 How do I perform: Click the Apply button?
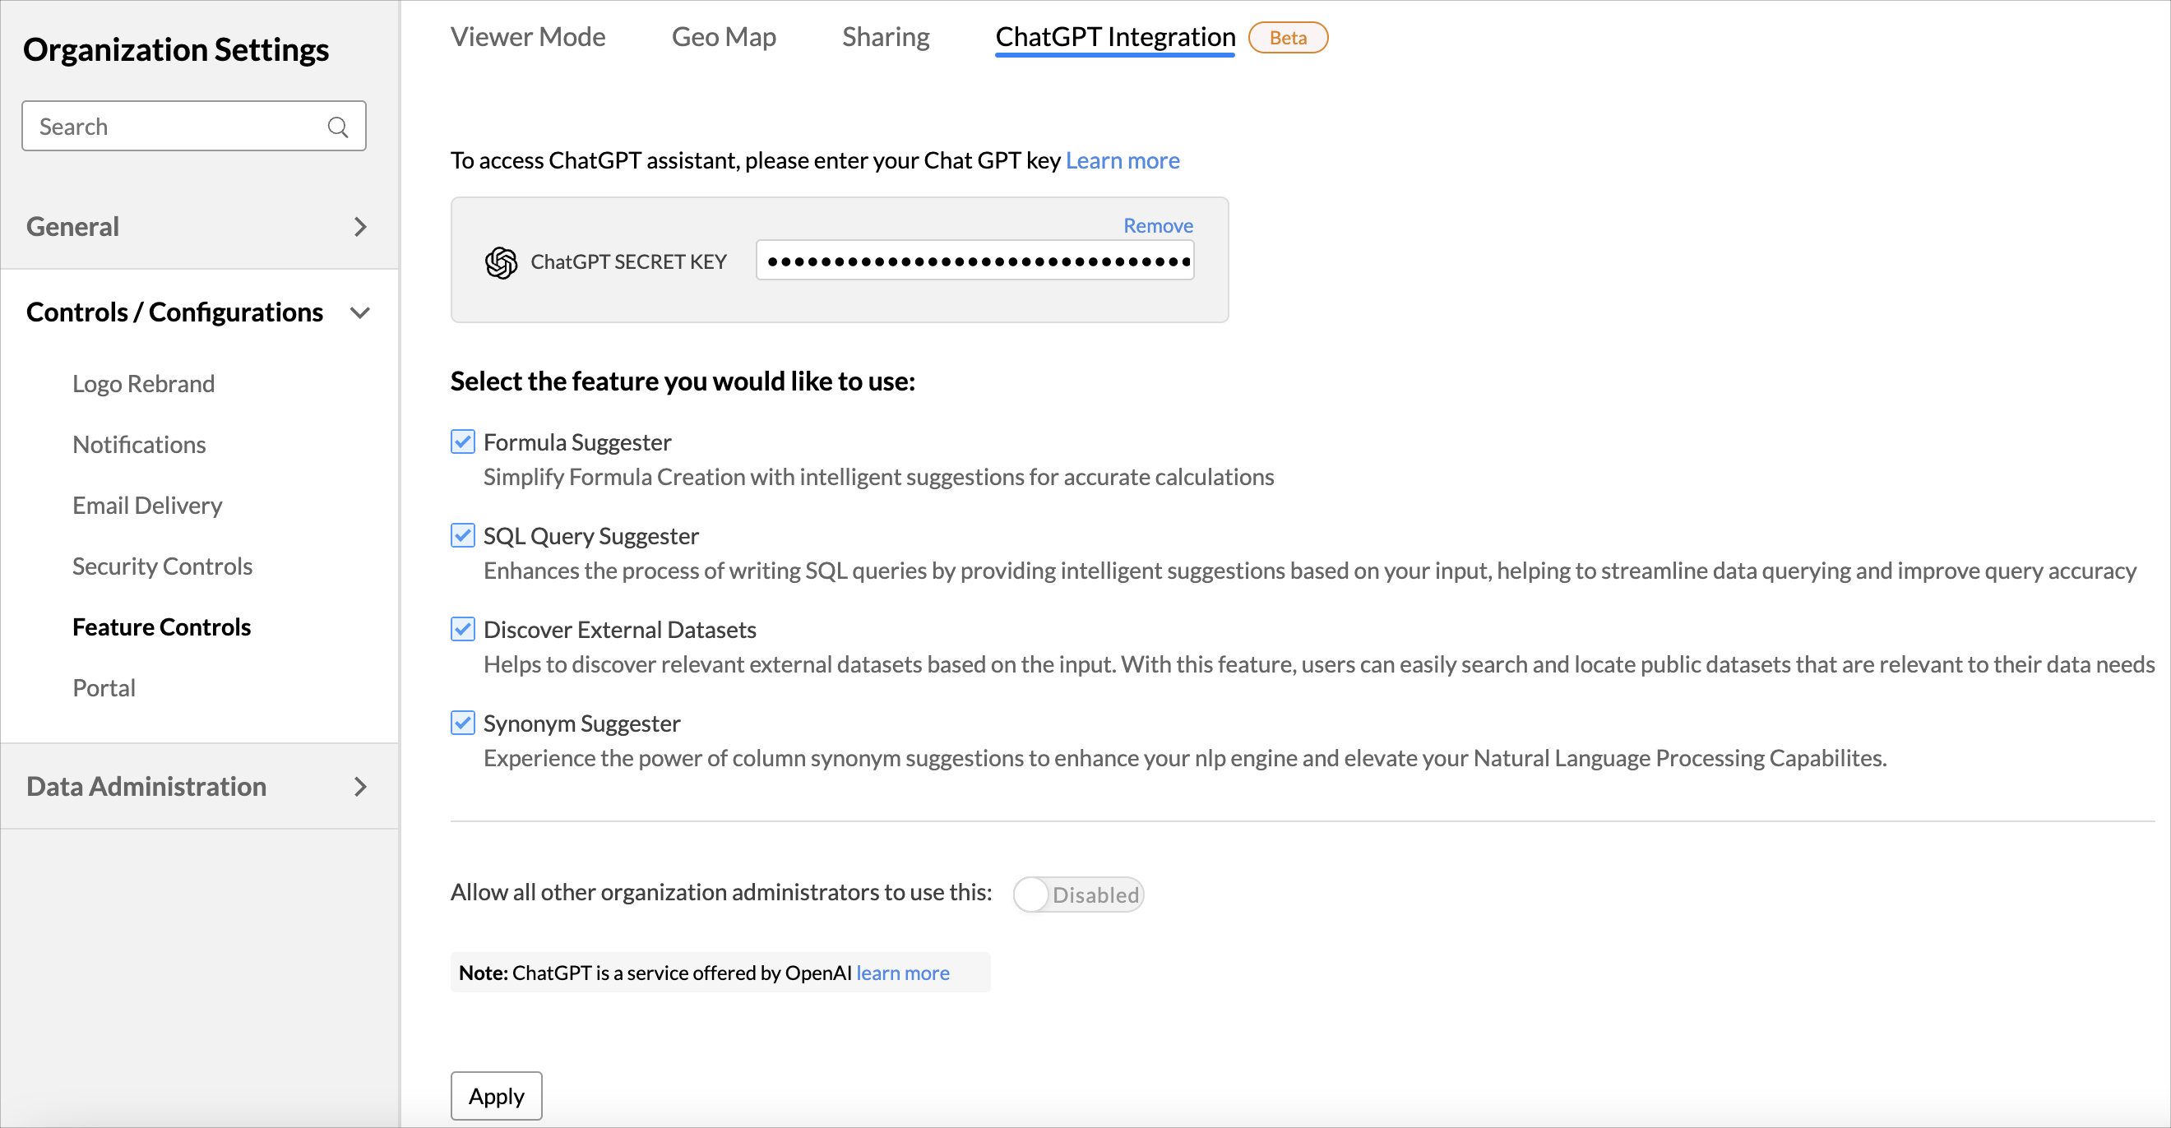[496, 1095]
